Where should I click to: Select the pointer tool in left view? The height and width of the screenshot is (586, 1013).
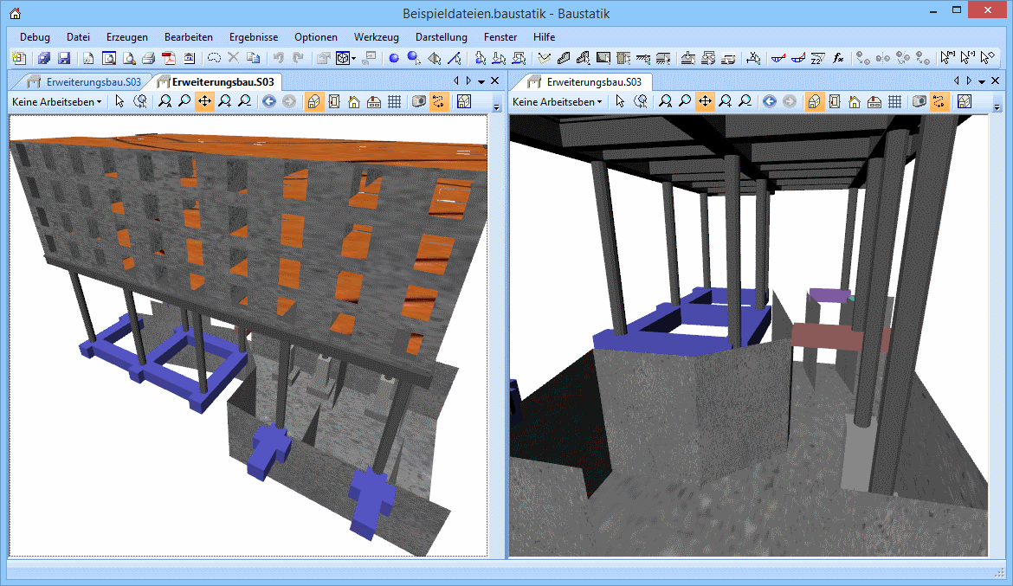pos(119,102)
